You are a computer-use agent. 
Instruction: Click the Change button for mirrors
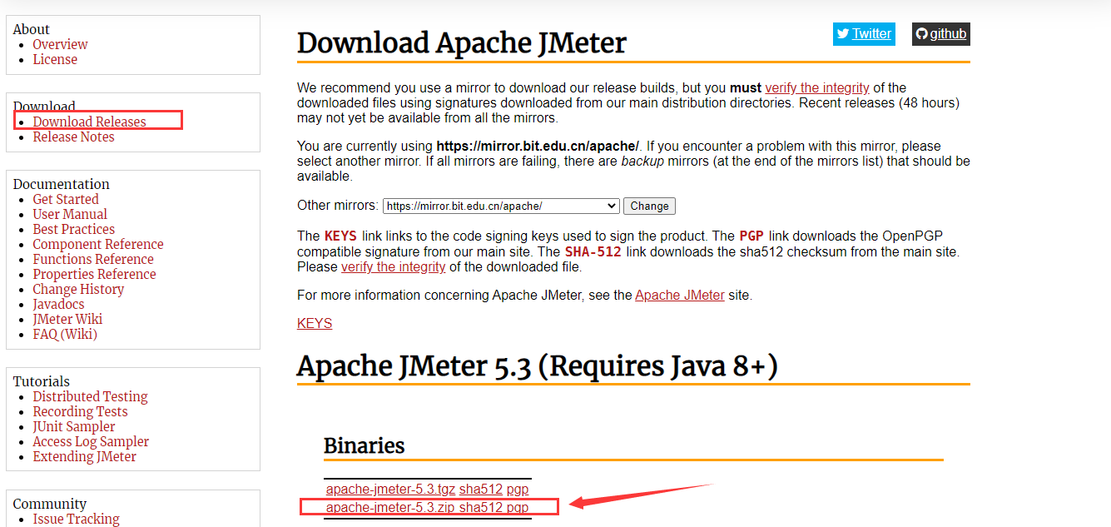tap(649, 206)
